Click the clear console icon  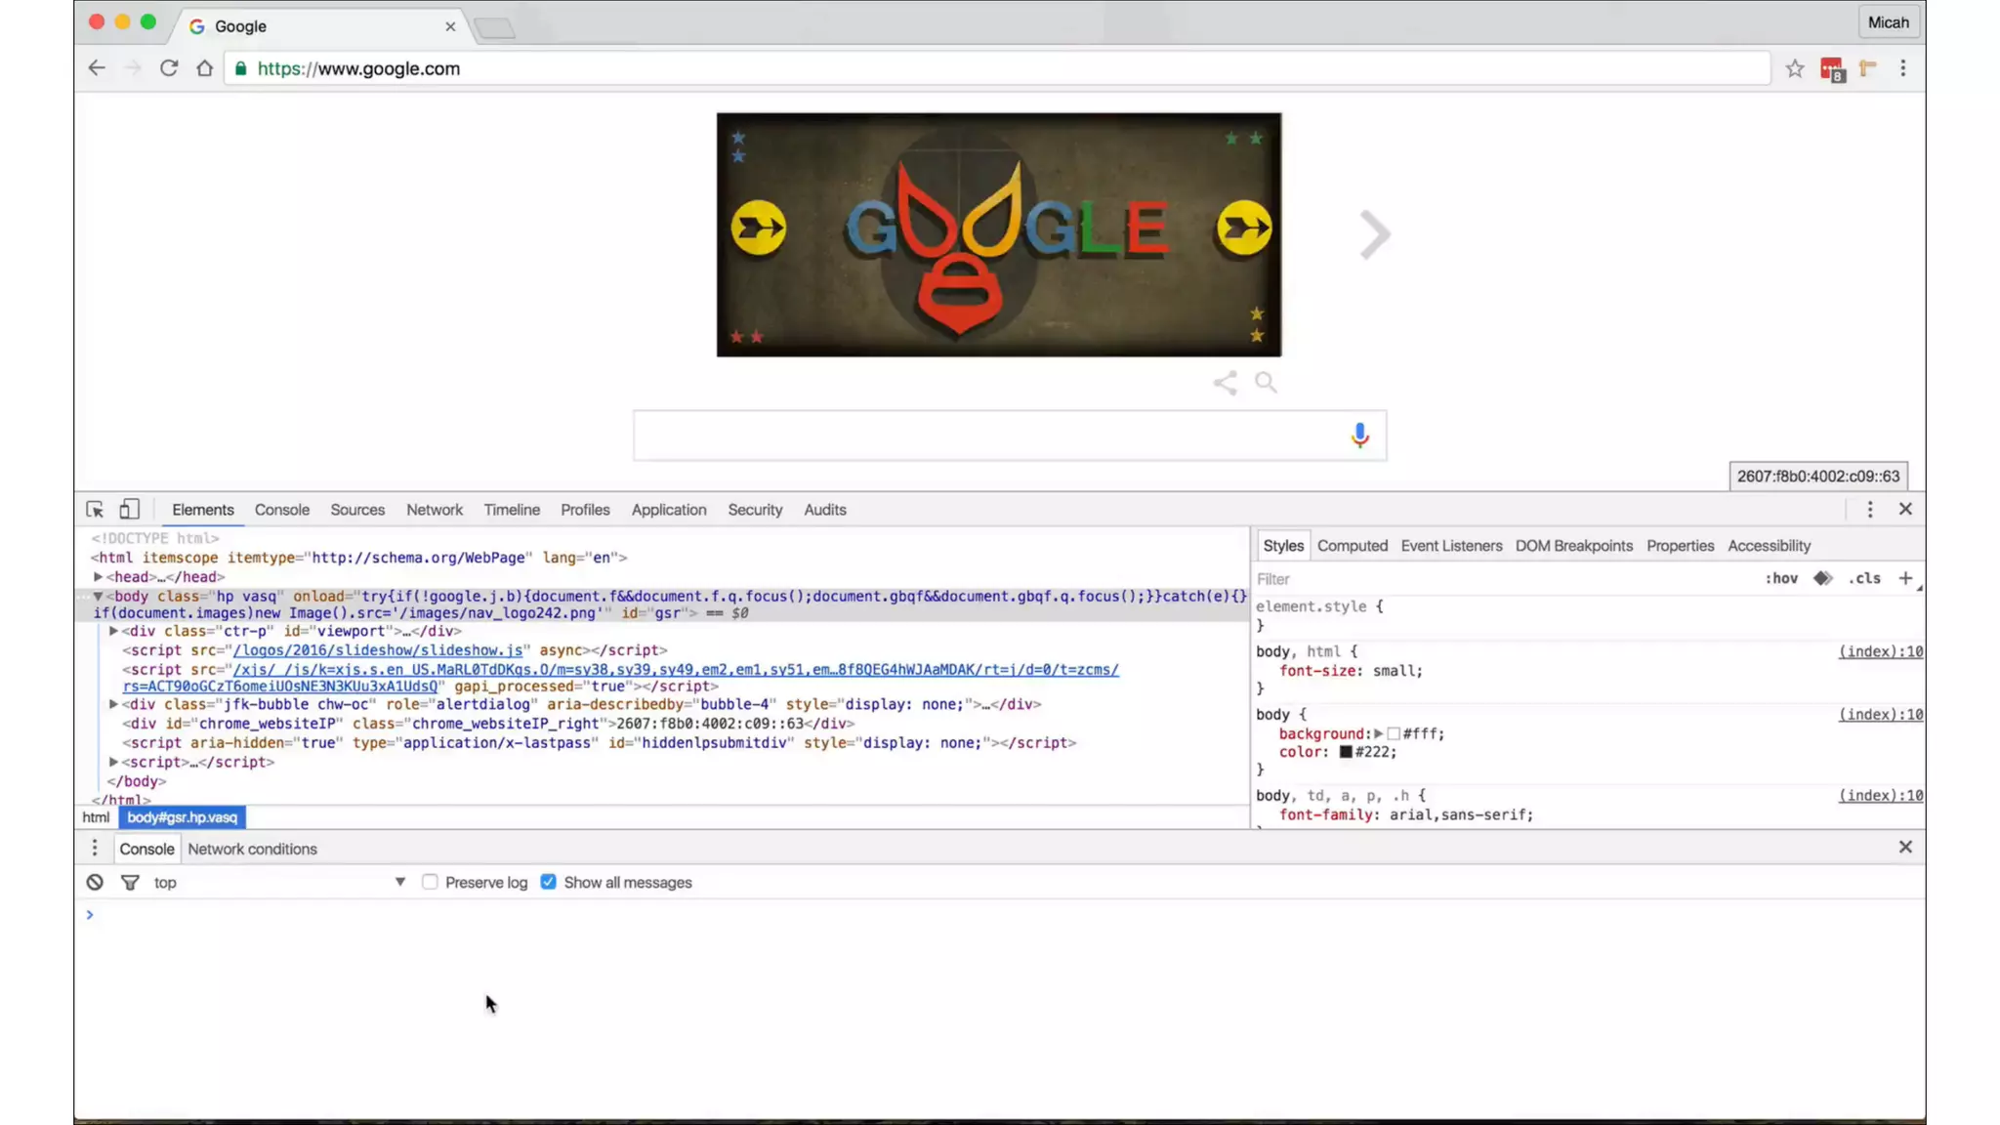[x=95, y=883]
